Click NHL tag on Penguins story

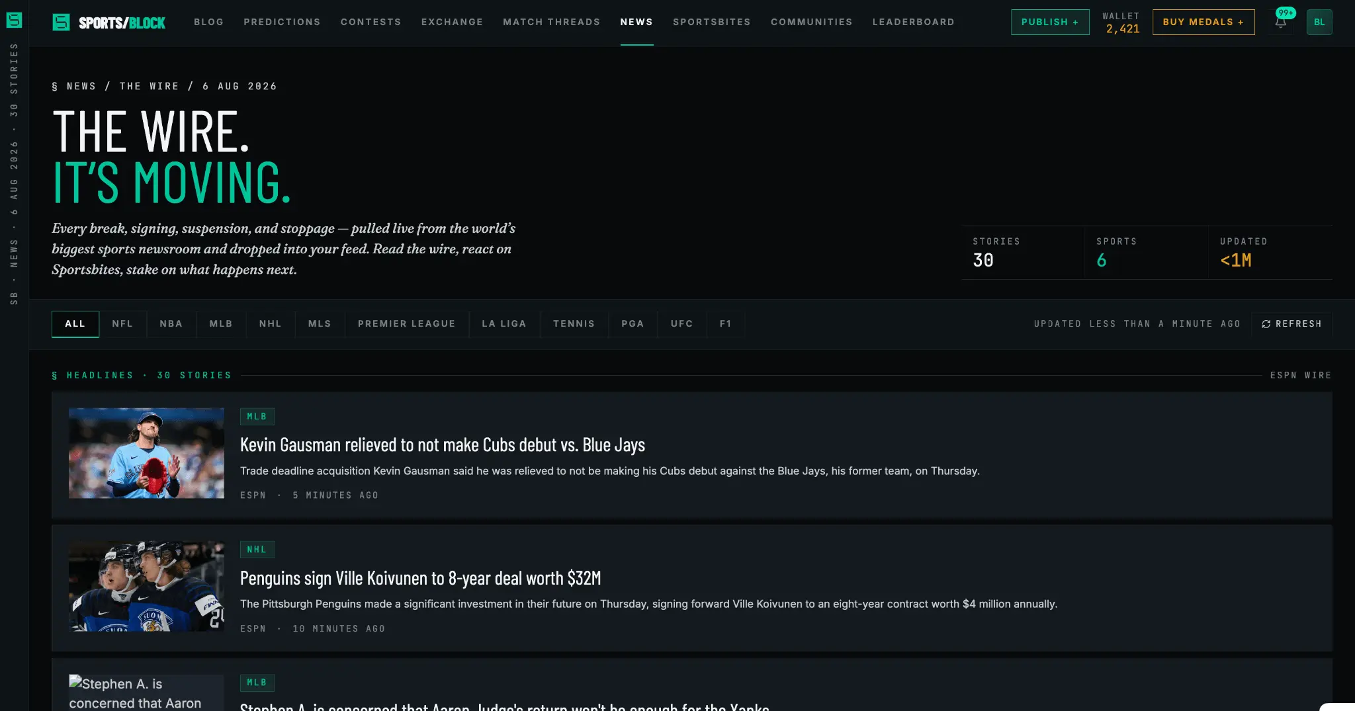click(257, 550)
